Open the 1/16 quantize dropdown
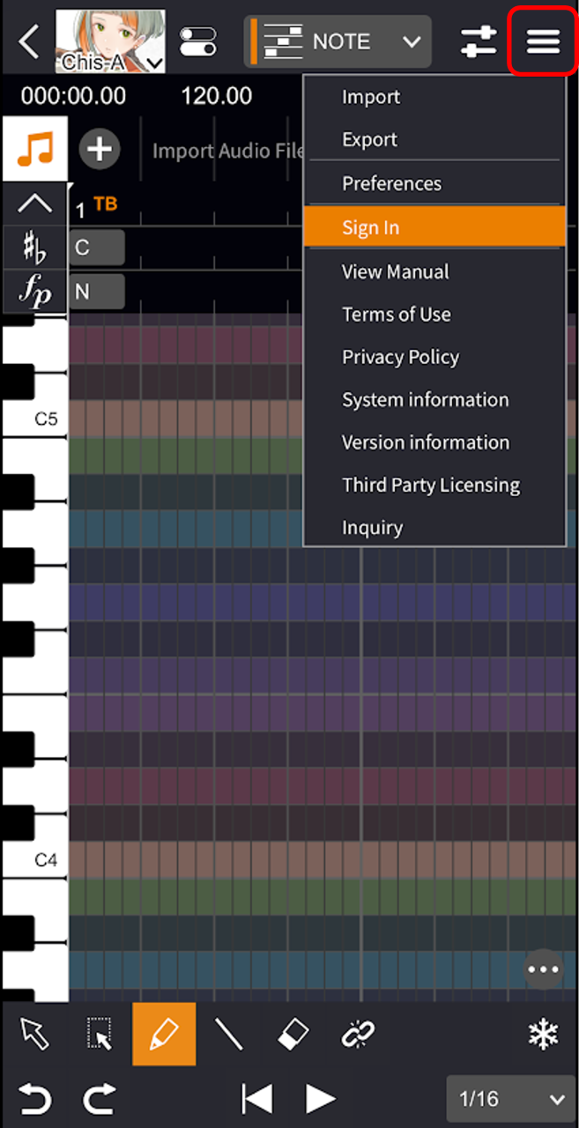Viewport: 579px width, 1128px height. 509,1099
